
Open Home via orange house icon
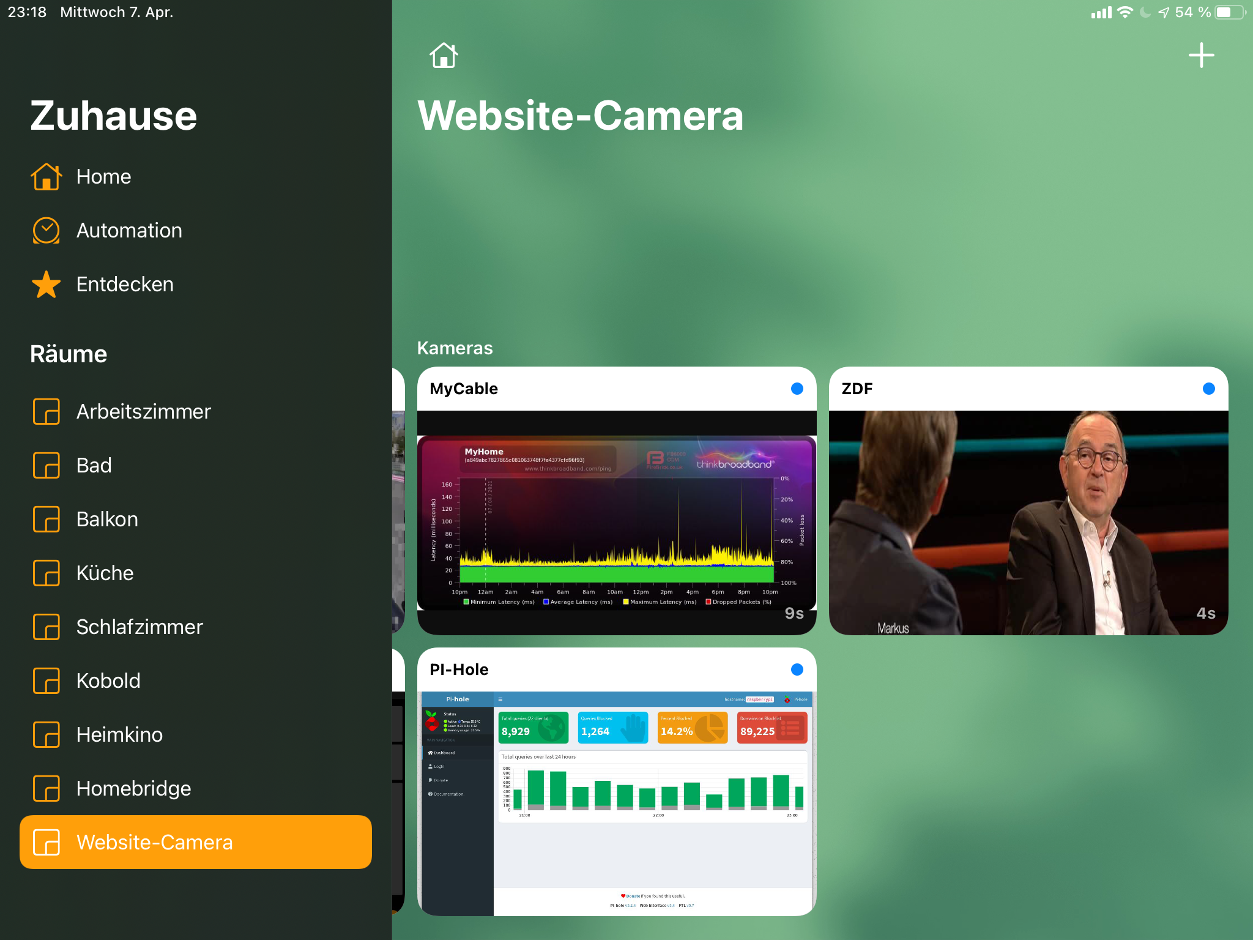[x=46, y=177]
